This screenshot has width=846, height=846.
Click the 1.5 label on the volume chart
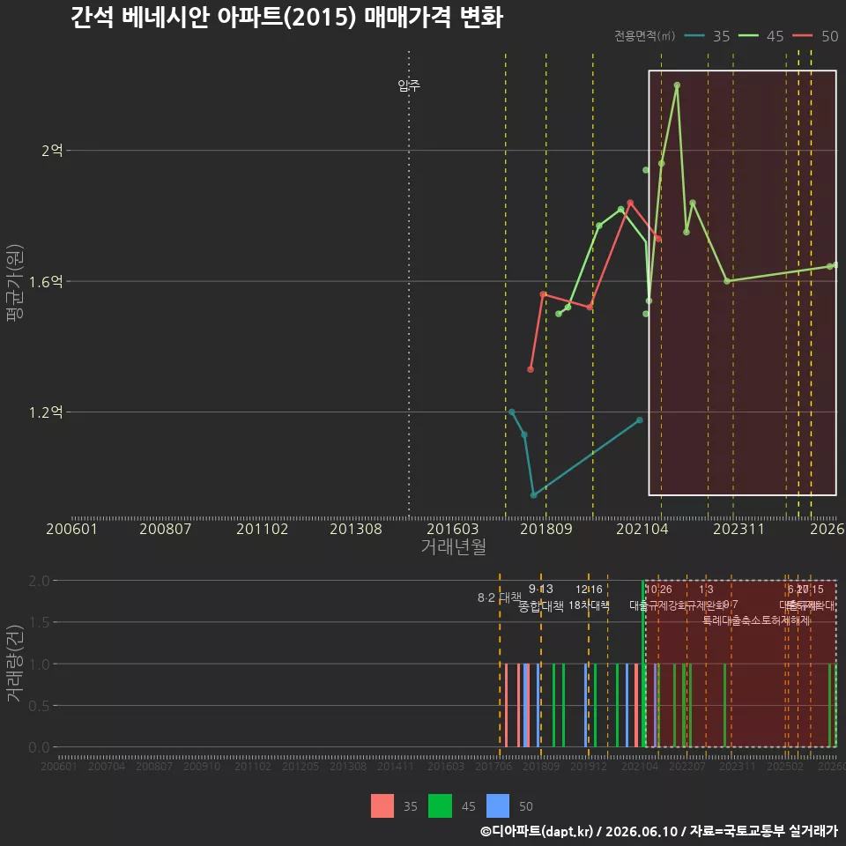39,622
